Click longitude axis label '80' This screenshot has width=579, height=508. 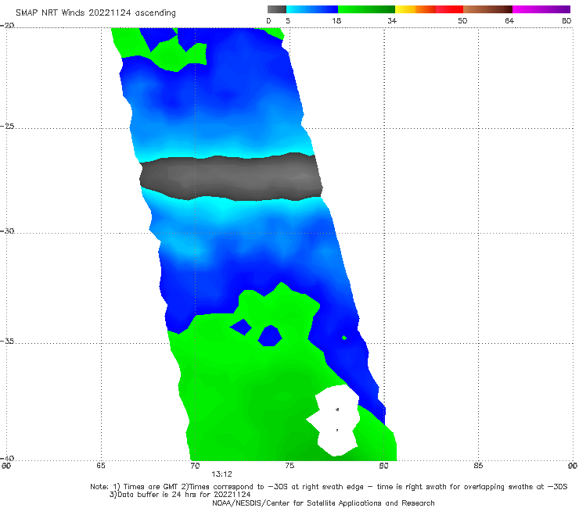tap(384, 466)
